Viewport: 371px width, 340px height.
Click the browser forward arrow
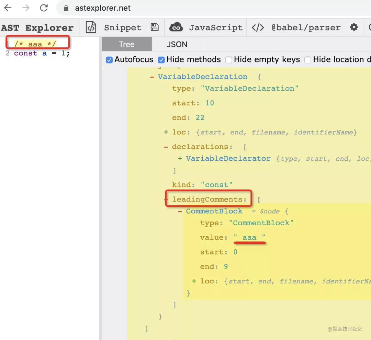coord(26,8)
